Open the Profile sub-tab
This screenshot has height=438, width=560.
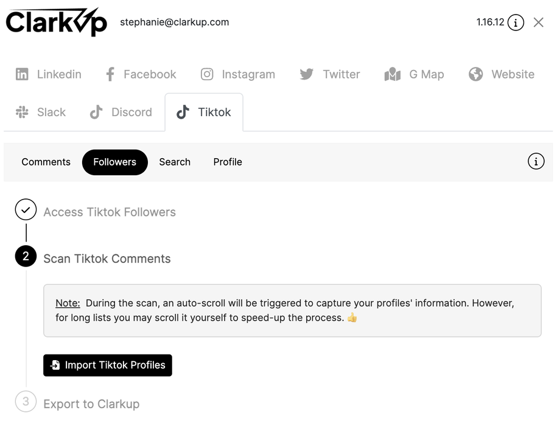coord(228,162)
